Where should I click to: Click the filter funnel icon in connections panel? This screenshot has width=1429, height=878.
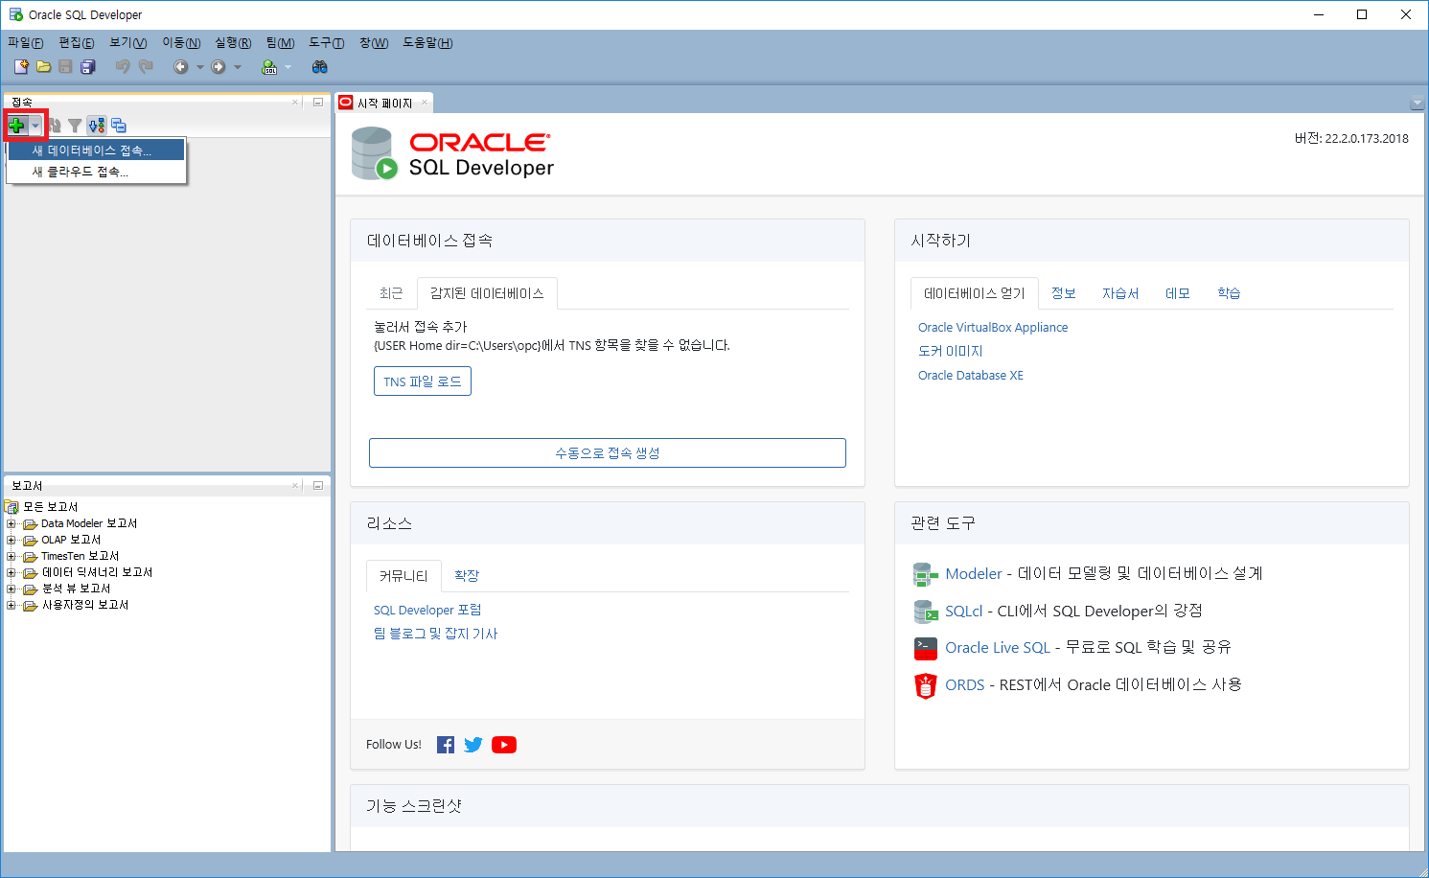[75, 126]
